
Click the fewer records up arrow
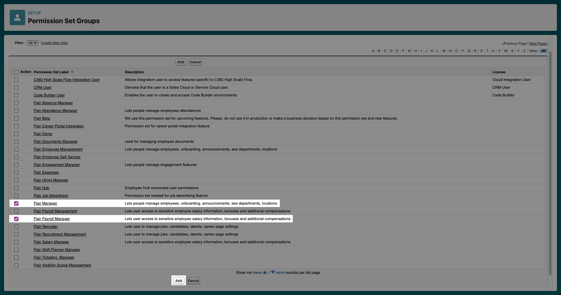[265, 272]
